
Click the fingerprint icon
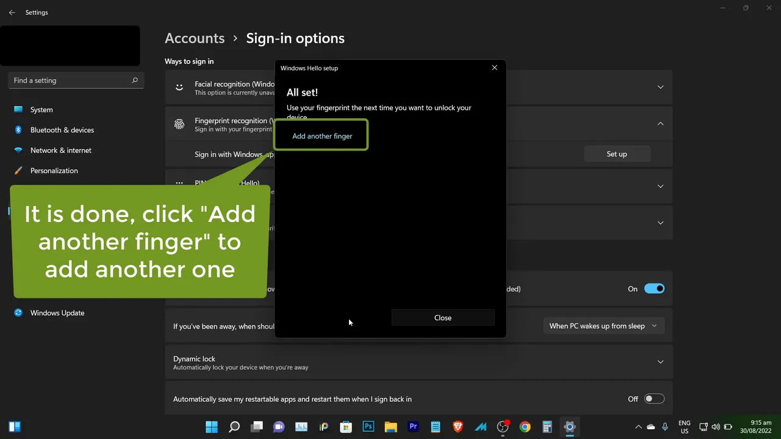click(x=179, y=124)
